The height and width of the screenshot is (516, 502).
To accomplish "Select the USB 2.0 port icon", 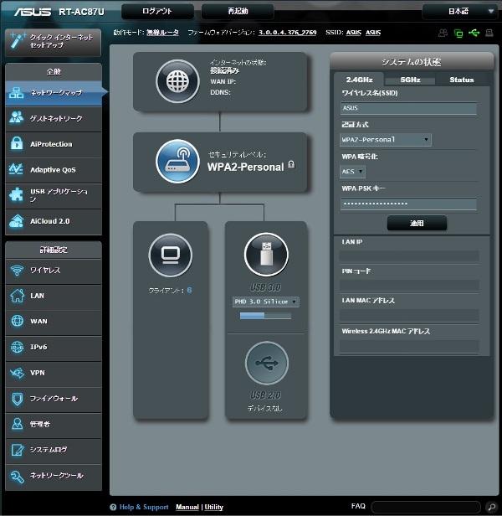I will click(x=267, y=363).
